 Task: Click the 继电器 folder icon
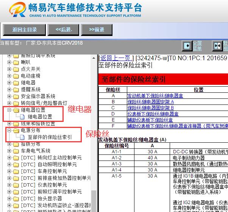(x=16, y=83)
